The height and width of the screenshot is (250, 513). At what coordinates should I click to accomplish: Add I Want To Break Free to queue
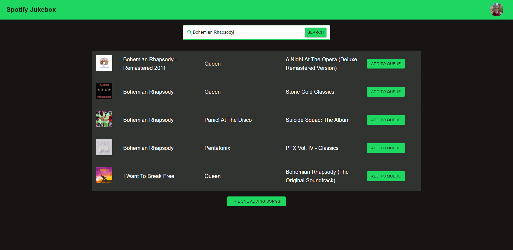click(x=386, y=176)
